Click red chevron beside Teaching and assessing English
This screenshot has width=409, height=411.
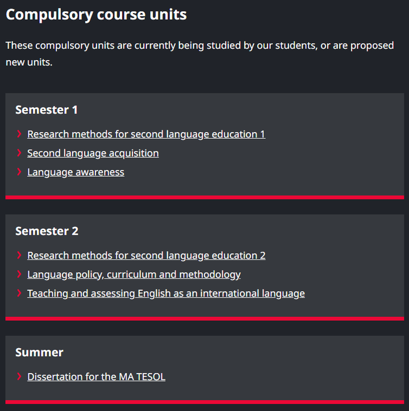pos(19,293)
